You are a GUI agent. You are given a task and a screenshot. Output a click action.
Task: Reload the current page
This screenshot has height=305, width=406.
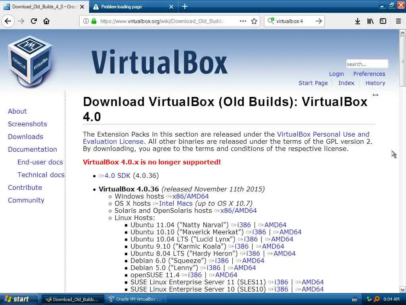(34, 21)
